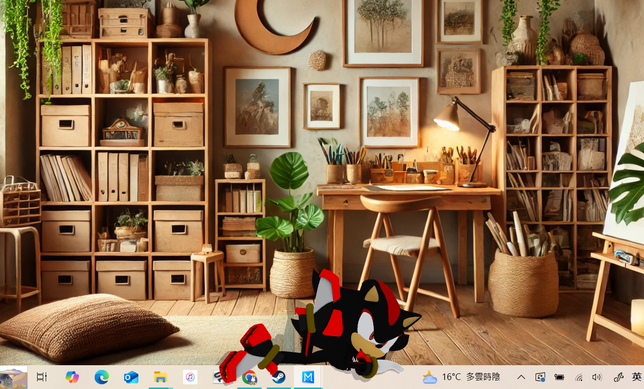644x389 pixels.
Task: Open Microsoft Edge browser
Action: coord(101,378)
